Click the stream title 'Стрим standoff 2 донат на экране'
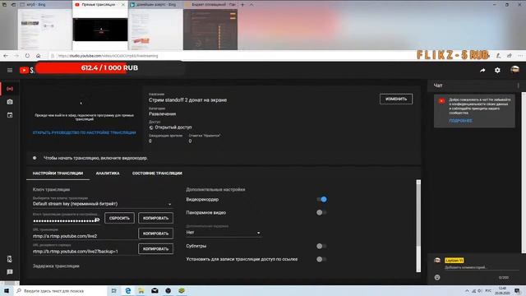Viewport: 526px width, 296px height. pos(188,100)
